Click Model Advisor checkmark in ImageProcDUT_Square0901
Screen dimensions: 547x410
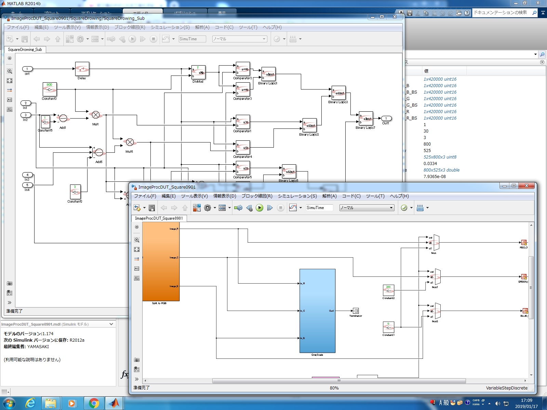404,208
